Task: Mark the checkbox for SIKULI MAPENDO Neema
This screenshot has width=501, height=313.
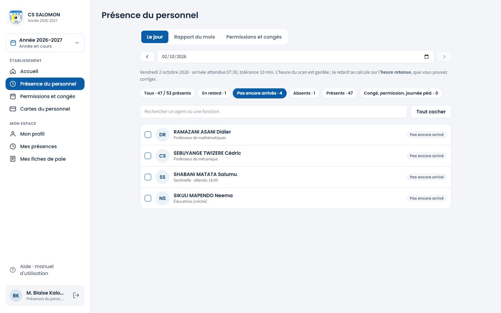Action: point(148,198)
